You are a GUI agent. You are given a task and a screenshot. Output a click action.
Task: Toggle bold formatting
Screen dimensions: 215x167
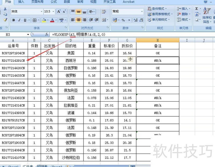click(x=13, y=20)
